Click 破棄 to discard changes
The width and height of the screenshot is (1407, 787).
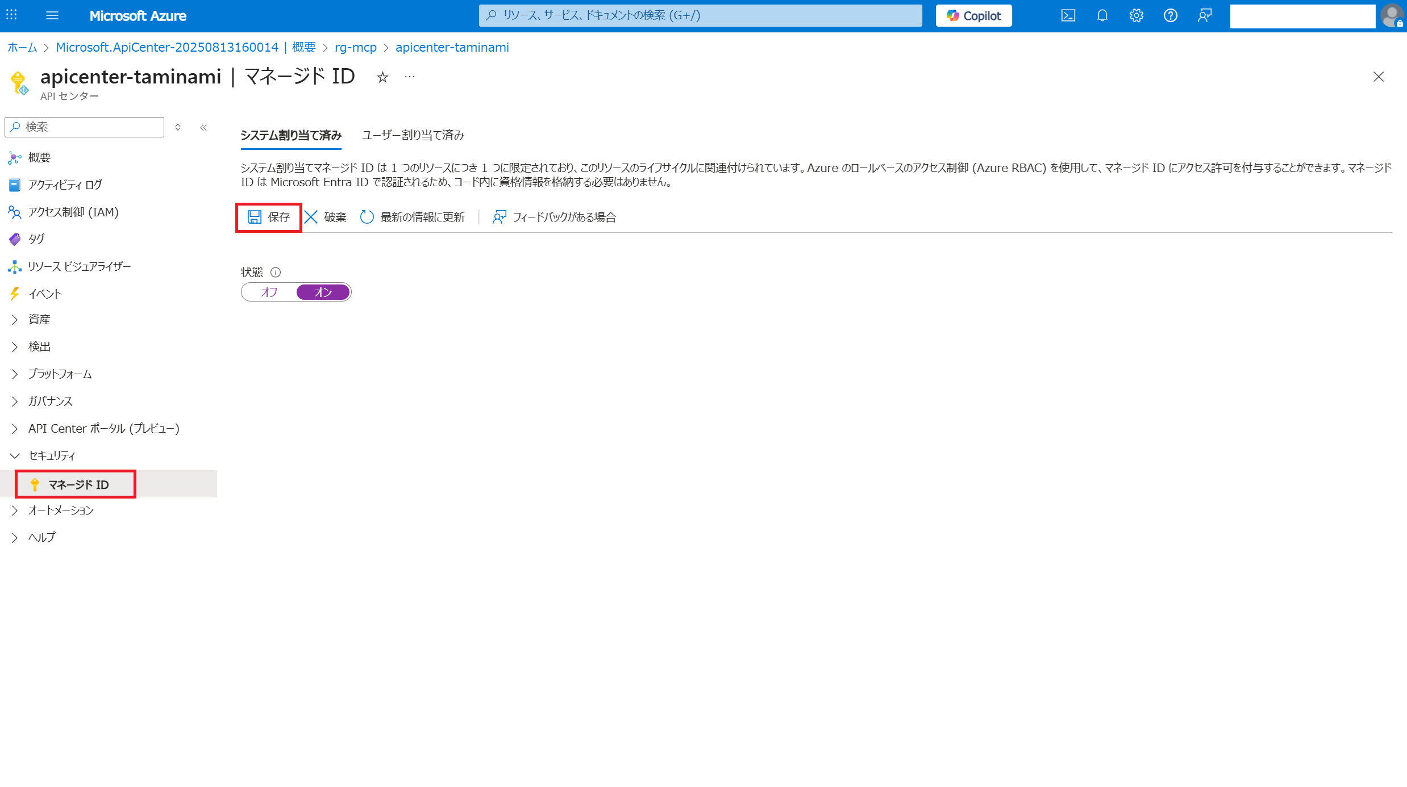326,217
